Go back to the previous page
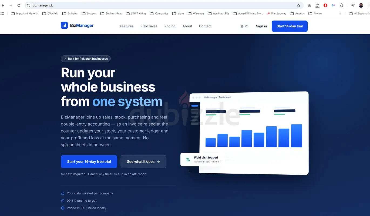This screenshot has height=216, width=370. pos(3,5)
